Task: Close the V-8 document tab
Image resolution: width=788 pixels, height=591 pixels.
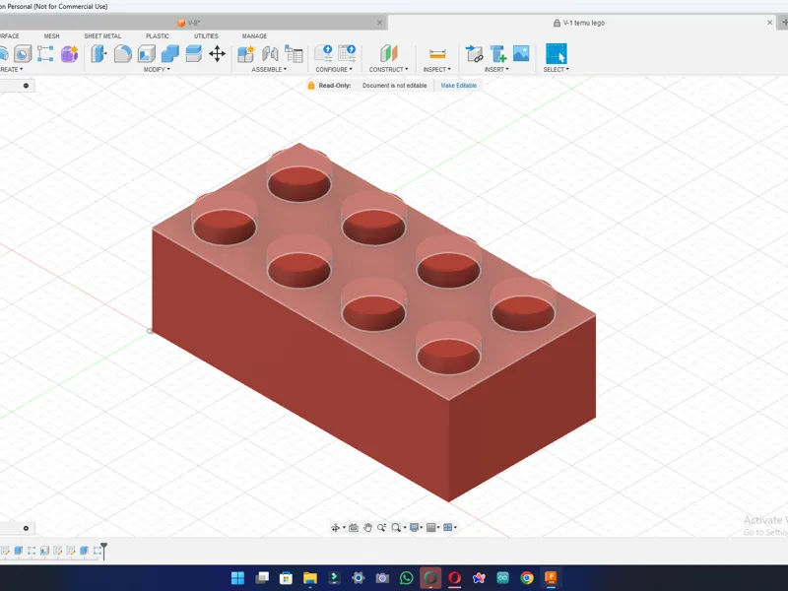Action: [380, 23]
